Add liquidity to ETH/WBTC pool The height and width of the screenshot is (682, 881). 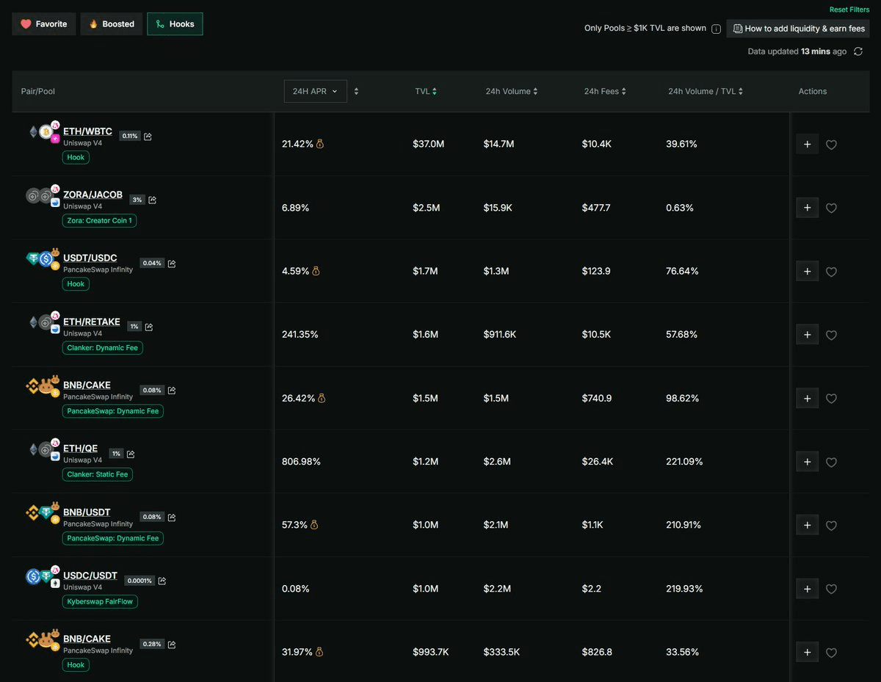(807, 144)
